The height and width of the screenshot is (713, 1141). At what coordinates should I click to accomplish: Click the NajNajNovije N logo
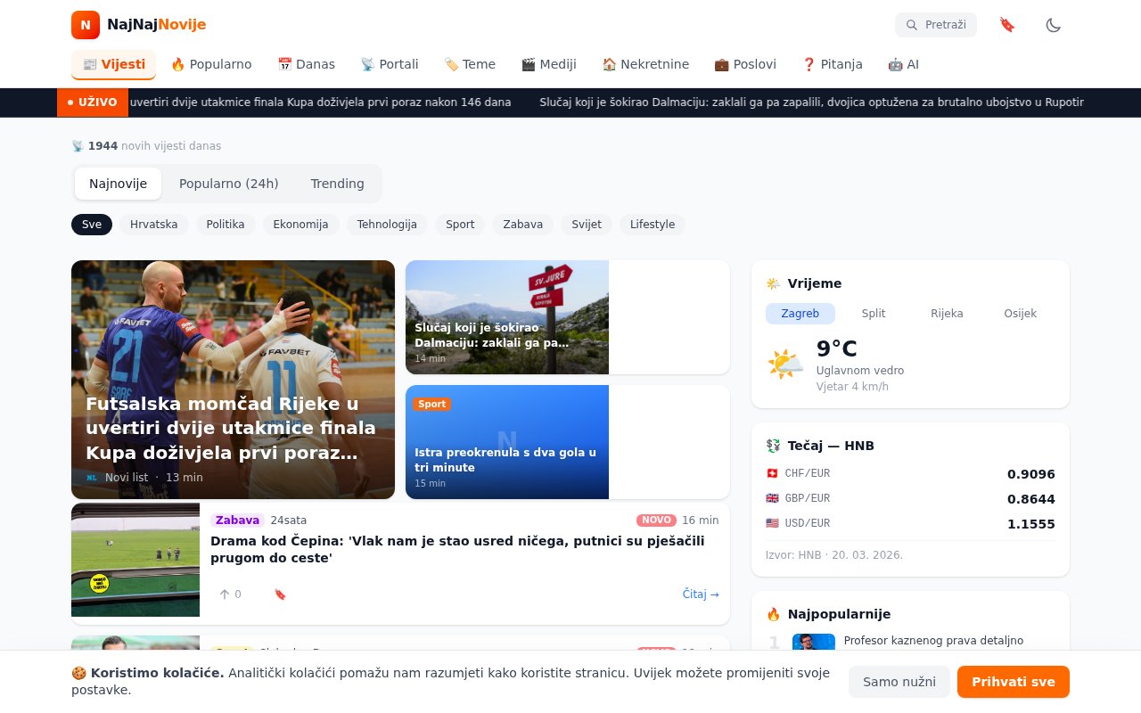[85, 25]
